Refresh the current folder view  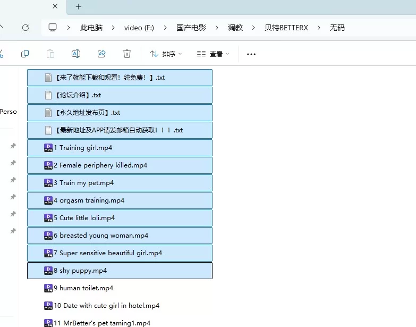pyautogui.click(x=26, y=28)
